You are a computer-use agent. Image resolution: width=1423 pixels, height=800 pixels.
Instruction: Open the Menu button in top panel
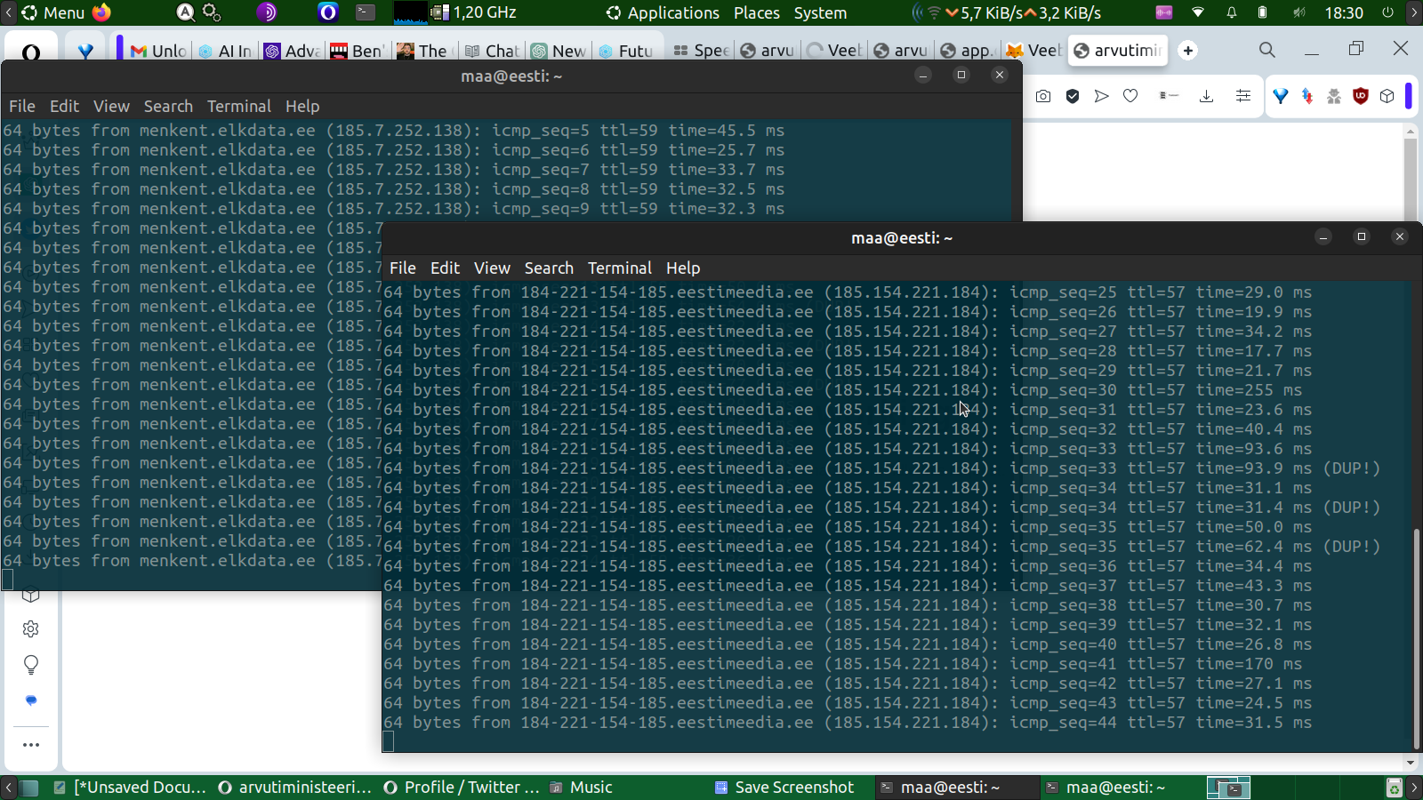click(52, 12)
